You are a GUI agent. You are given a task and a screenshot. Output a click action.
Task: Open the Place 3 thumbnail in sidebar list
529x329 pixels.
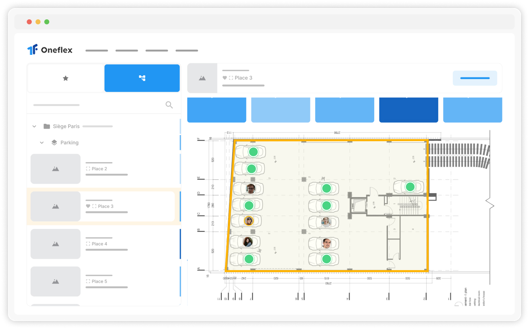(56, 206)
